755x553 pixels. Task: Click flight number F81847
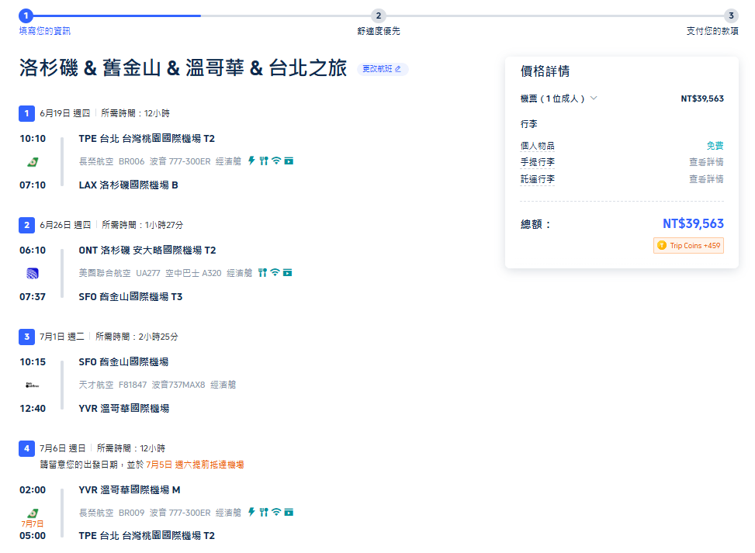[x=133, y=385]
